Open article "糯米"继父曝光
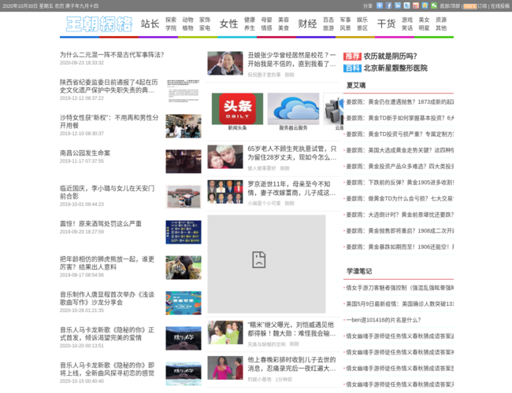This screenshot has width=512, height=393. click(291, 329)
